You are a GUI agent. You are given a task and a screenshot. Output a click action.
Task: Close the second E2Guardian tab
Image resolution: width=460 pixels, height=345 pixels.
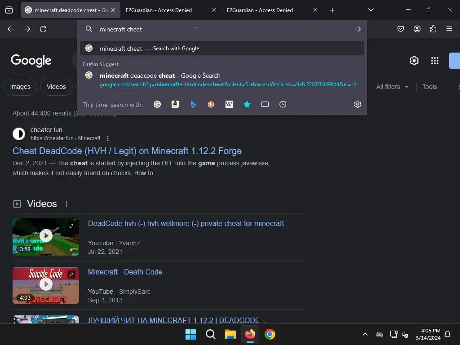coord(315,10)
